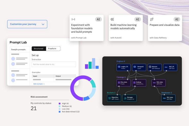Click the Buckets 2 label
The height and width of the screenshot is (126, 189).
[x=111, y=93]
